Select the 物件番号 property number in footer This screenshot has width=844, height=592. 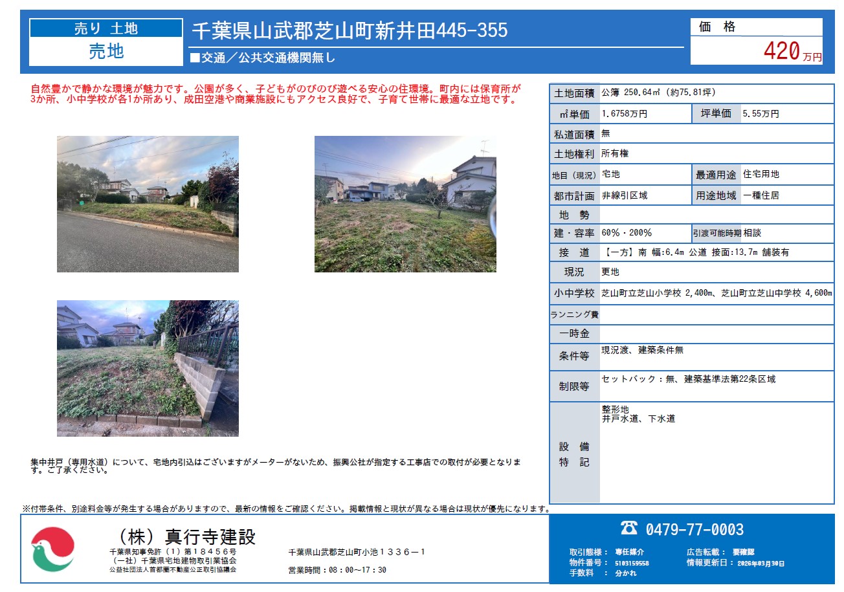630,563
